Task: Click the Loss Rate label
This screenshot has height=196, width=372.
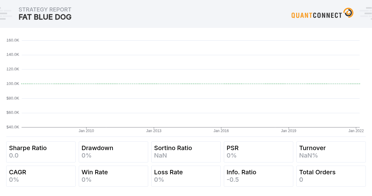Action: [168, 172]
